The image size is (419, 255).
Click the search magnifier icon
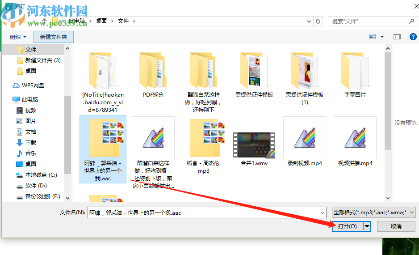tap(411, 21)
